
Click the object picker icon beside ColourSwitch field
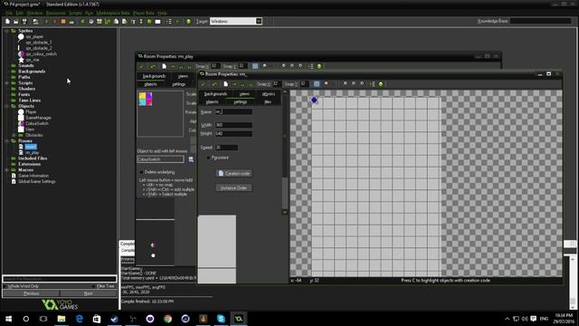(x=191, y=159)
